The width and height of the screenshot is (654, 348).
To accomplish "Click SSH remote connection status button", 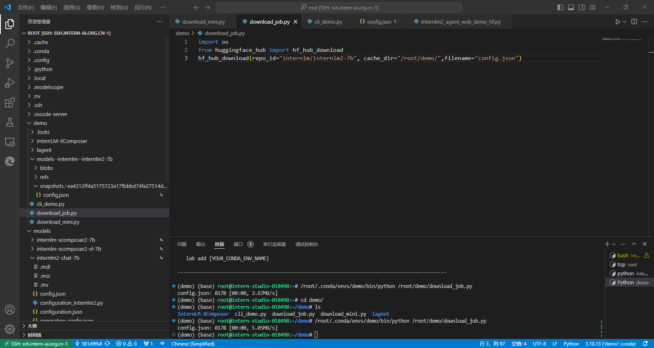I will pos(36,344).
